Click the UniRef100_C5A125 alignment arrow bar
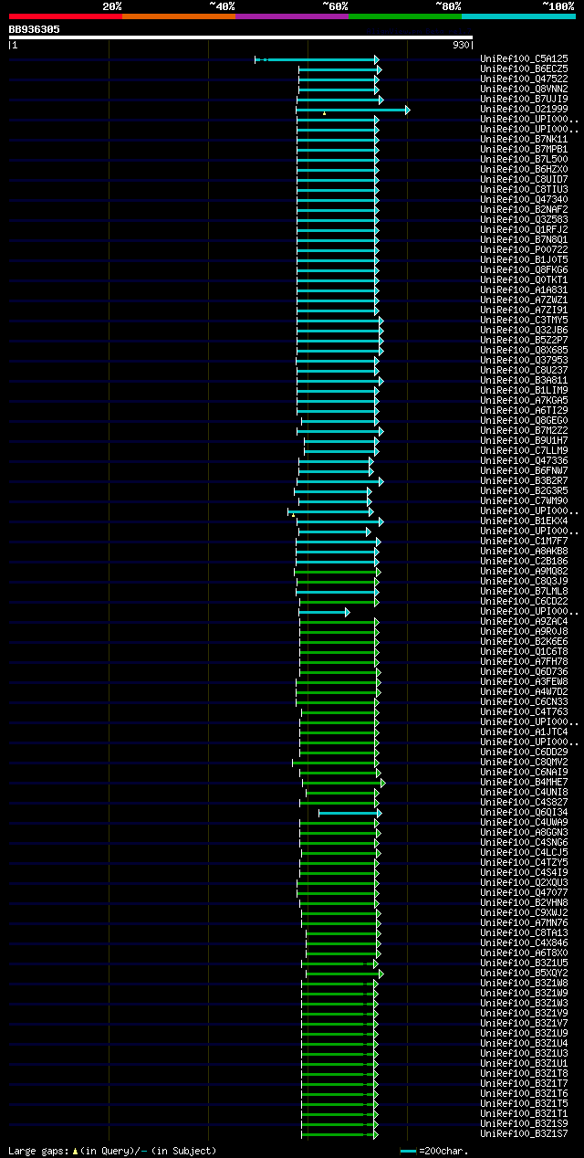The width and height of the screenshot is (584, 1158). (x=318, y=59)
